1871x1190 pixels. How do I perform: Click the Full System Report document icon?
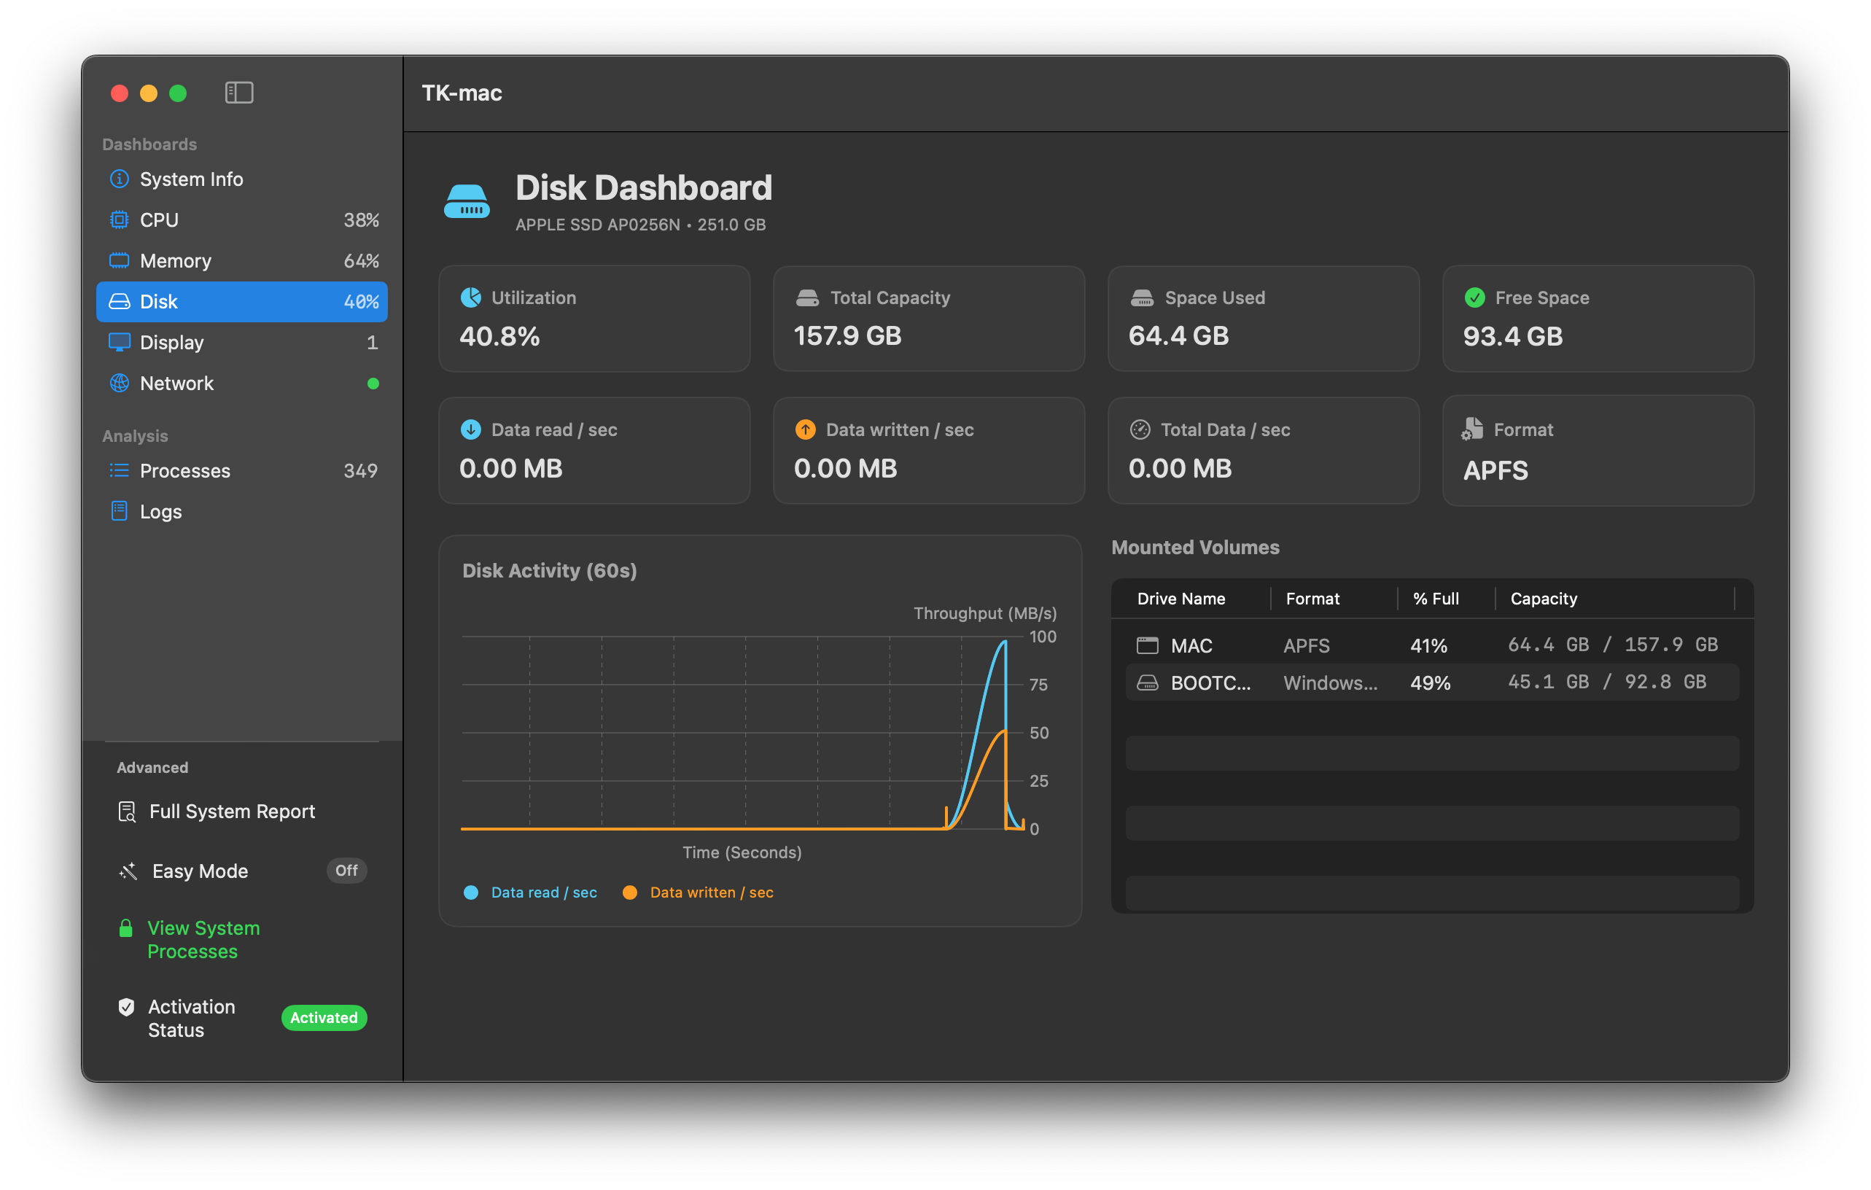coord(126,811)
